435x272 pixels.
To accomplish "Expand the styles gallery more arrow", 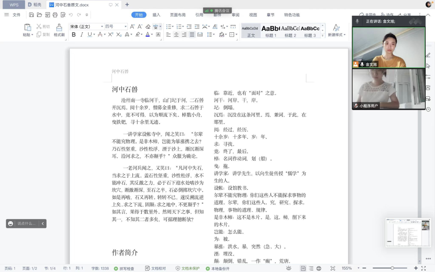I will pos(322,35).
